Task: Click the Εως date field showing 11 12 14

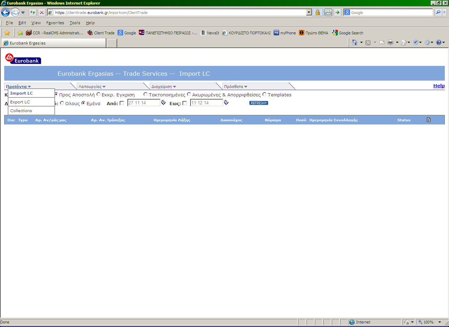Action: [x=207, y=103]
